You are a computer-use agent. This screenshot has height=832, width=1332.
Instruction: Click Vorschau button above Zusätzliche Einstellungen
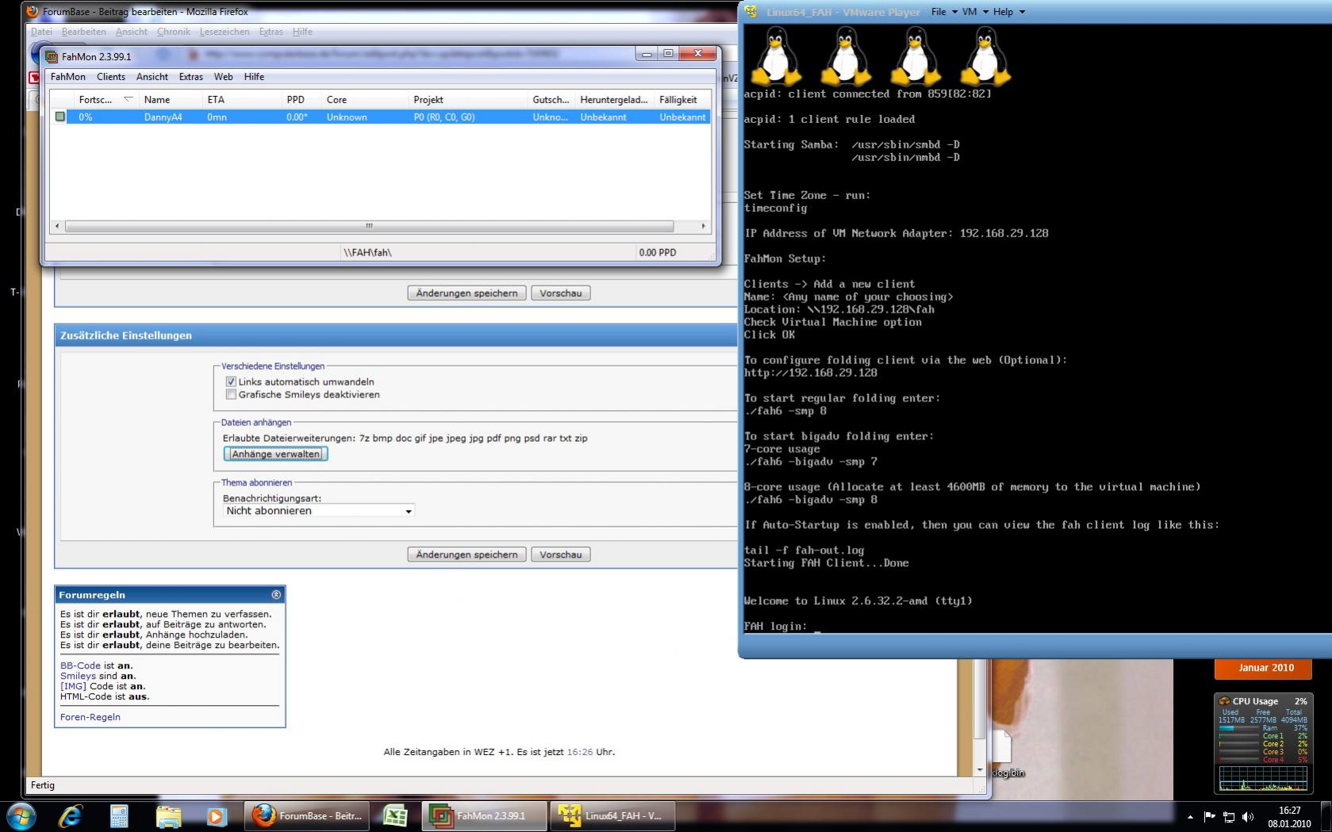[561, 293]
